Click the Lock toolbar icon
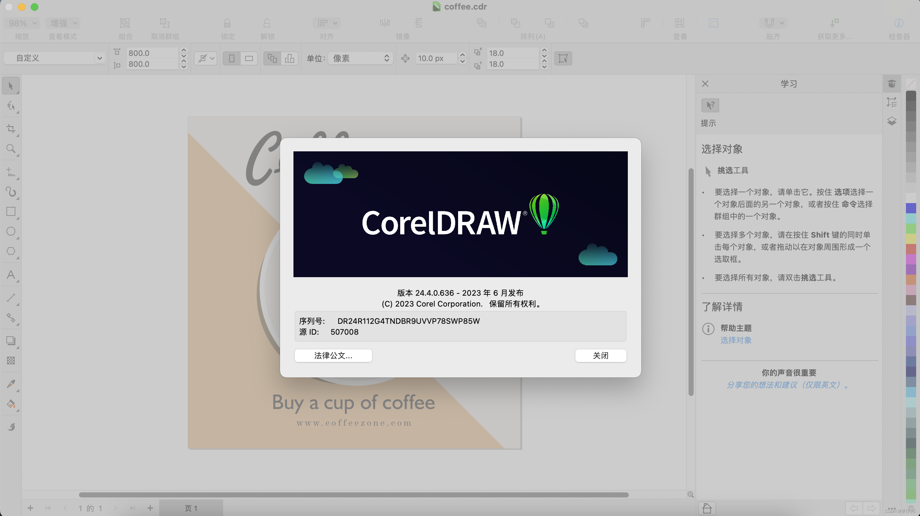Screen dimensions: 920x516 pos(227,23)
